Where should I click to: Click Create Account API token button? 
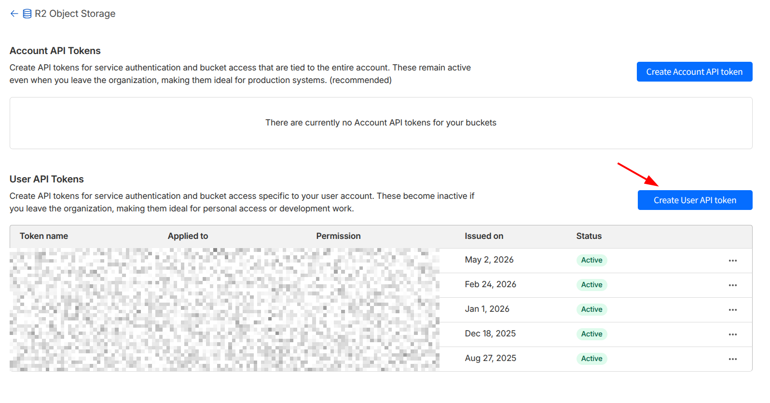[x=694, y=72]
